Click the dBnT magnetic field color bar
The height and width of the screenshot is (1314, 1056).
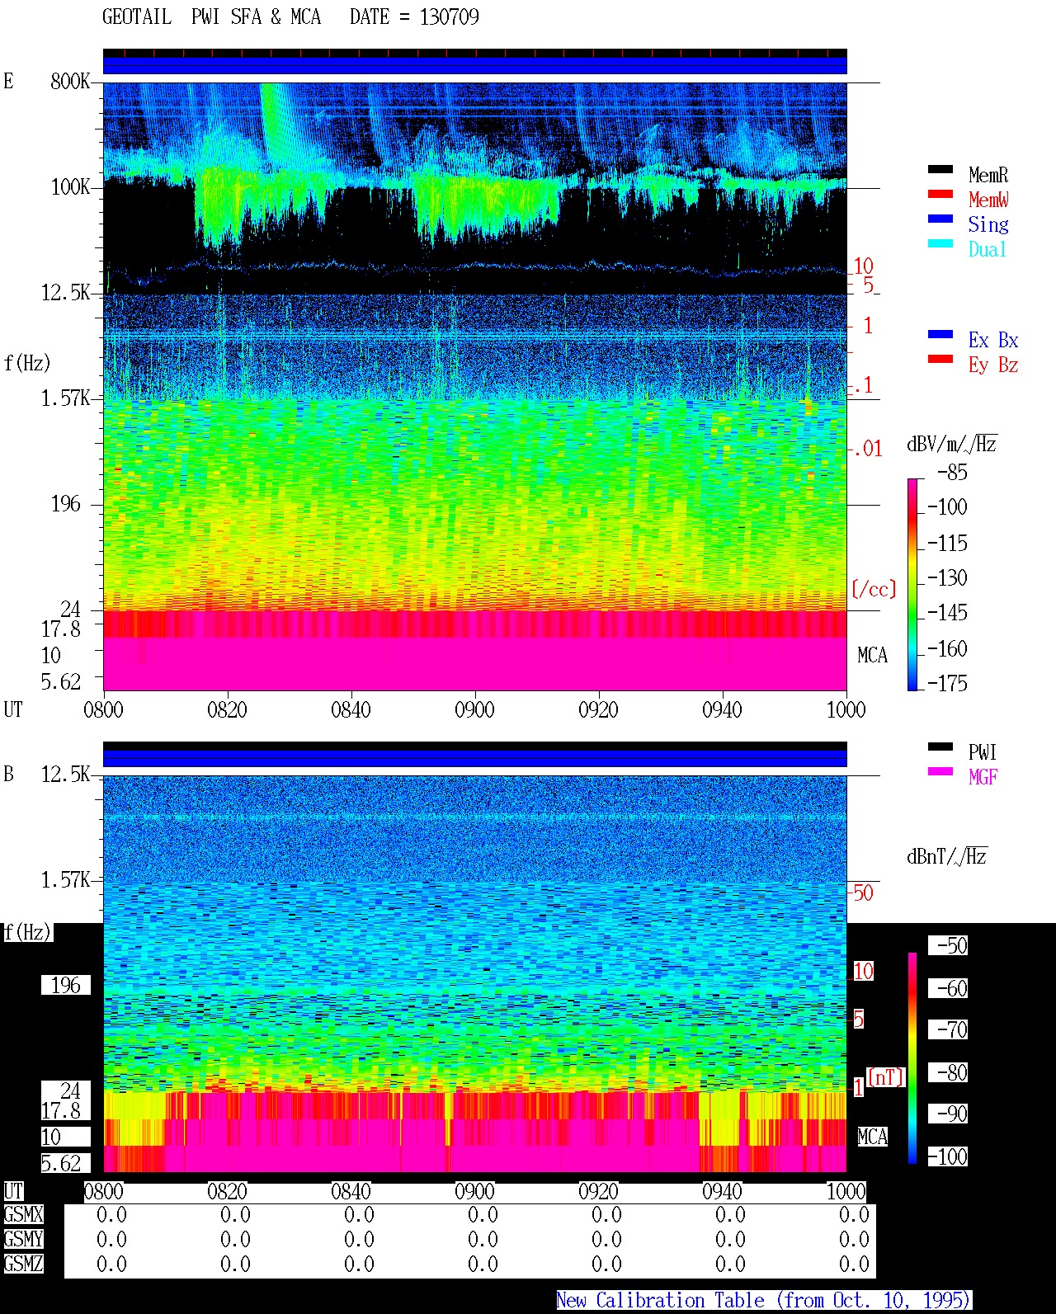912,1058
